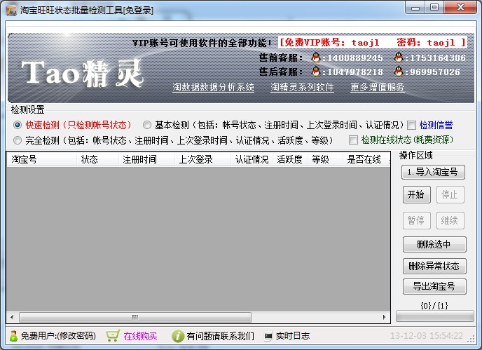Click 在线购买 link in status bar
This screenshot has height=350, width=482.
point(140,336)
